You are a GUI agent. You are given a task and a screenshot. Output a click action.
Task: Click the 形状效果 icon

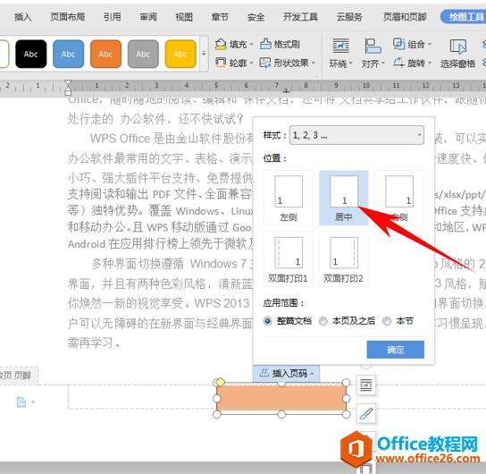click(265, 63)
